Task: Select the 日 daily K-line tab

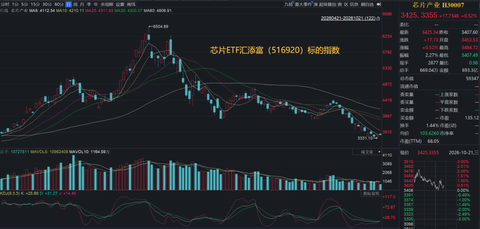Action: click(68, 5)
